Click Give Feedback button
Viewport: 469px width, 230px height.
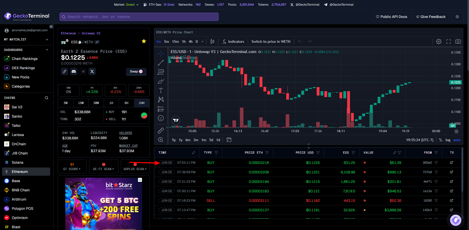(x=431, y=17)
